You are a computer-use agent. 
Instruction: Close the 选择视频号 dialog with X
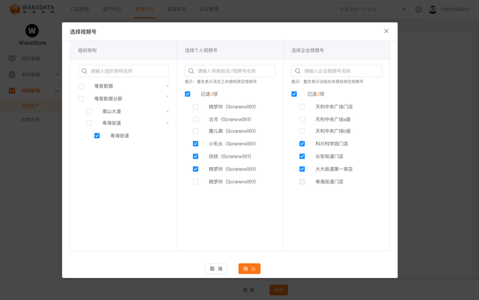386,31
